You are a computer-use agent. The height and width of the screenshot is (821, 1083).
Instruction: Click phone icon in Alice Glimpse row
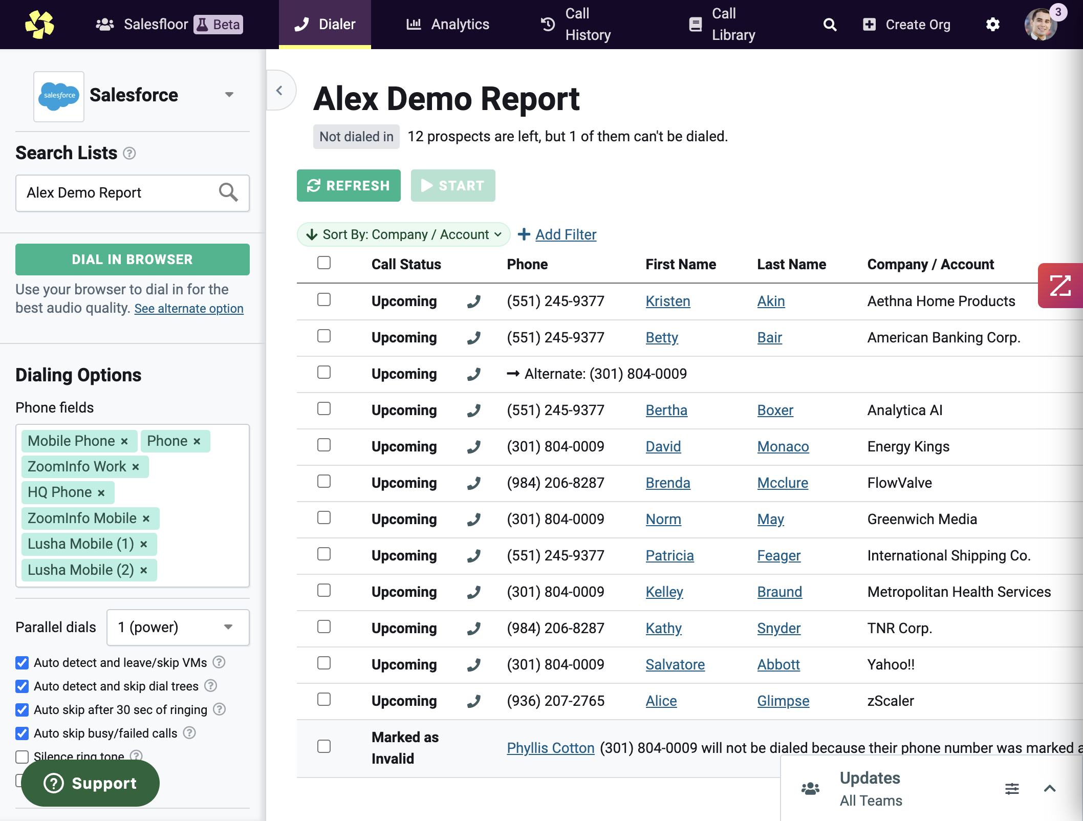[x=474, y=701]
